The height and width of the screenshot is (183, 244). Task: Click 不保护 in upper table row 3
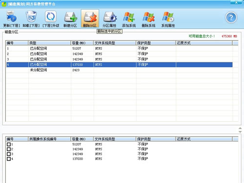coord(143,59)
